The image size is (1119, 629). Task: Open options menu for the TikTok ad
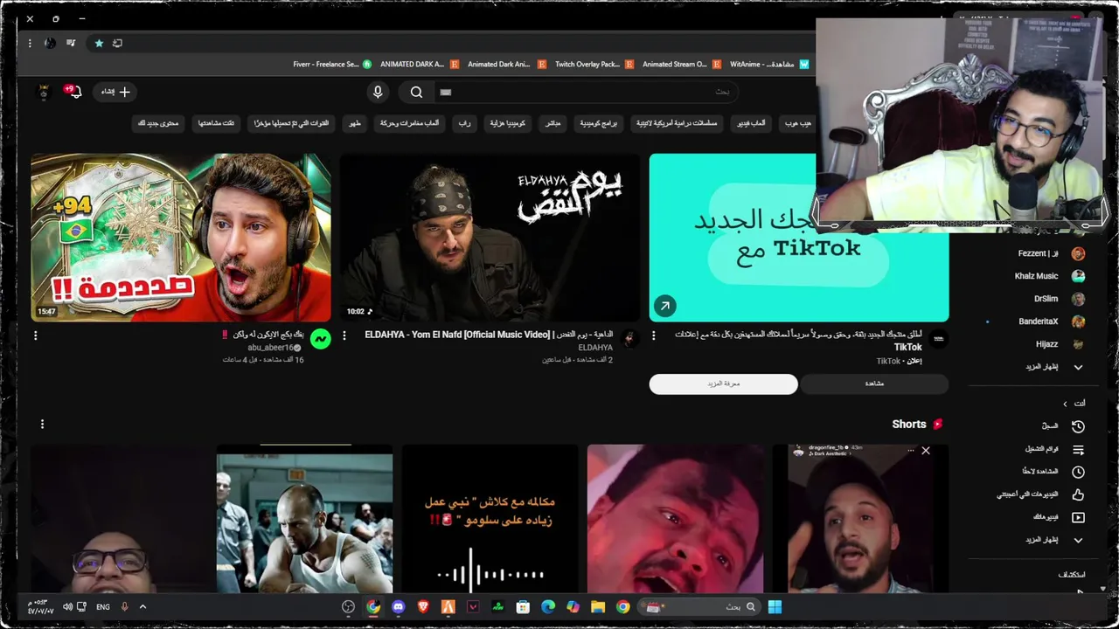pyautogui.click(x=653, y=335)
